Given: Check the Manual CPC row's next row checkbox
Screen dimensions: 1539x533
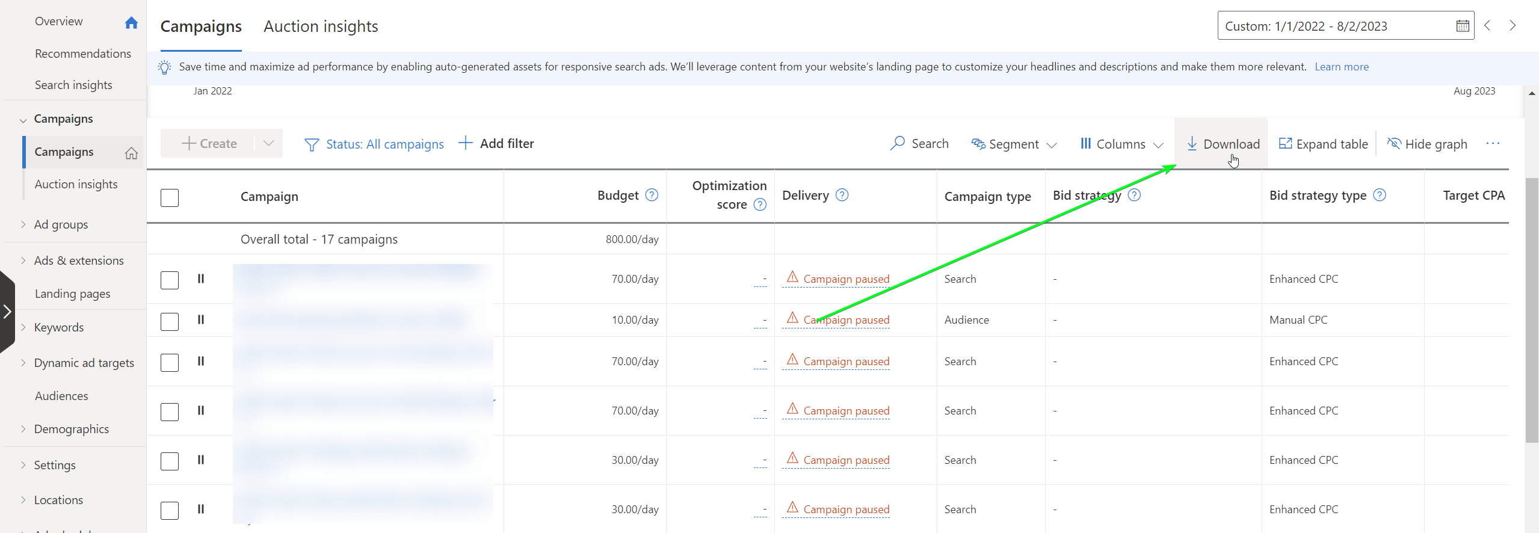Looking at the screenshot, I should click(x=170, y=363).
